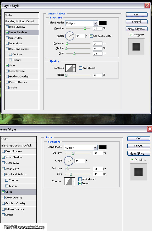
Task: Click the Satin contour curve thumbnail
Action: [x=68, y=181]
